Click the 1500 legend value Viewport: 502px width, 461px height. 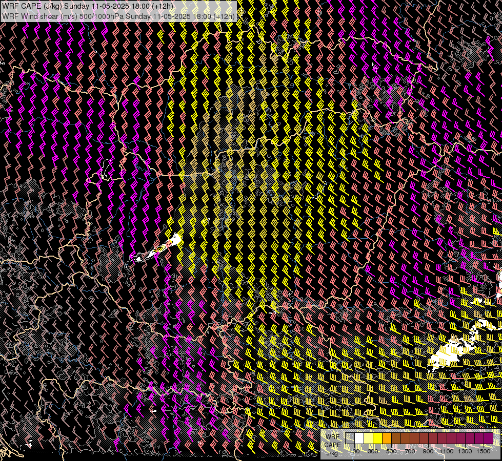[x=484, y=451]
